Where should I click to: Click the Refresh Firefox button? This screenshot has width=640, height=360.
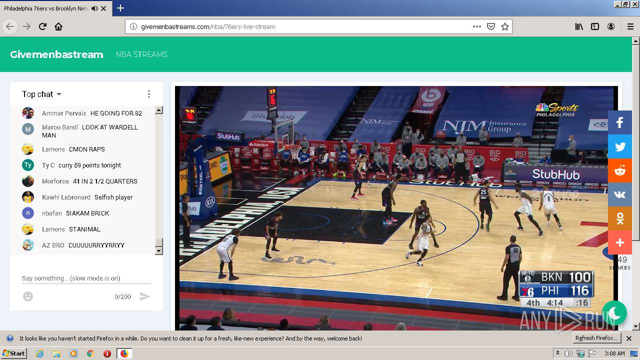click(x=597, y=338)
